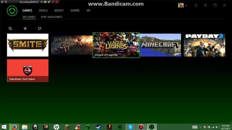Viewport: 232px width, 130px height.
Task: Open Steam from the taskbar
Action: 99,127
